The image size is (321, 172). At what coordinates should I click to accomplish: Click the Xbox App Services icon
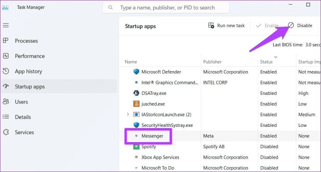(136, 157)
